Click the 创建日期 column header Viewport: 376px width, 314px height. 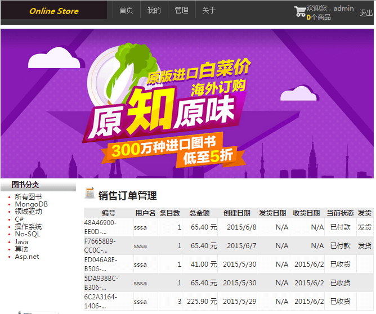click(x=237, y=213)
